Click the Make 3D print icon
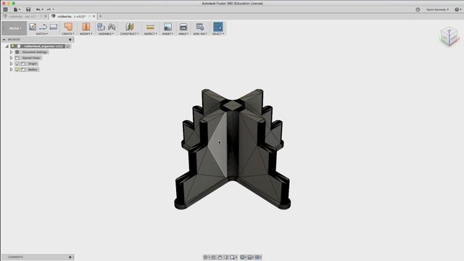Image resolution: width=464 pixels, height=261 pixels. 183,27
